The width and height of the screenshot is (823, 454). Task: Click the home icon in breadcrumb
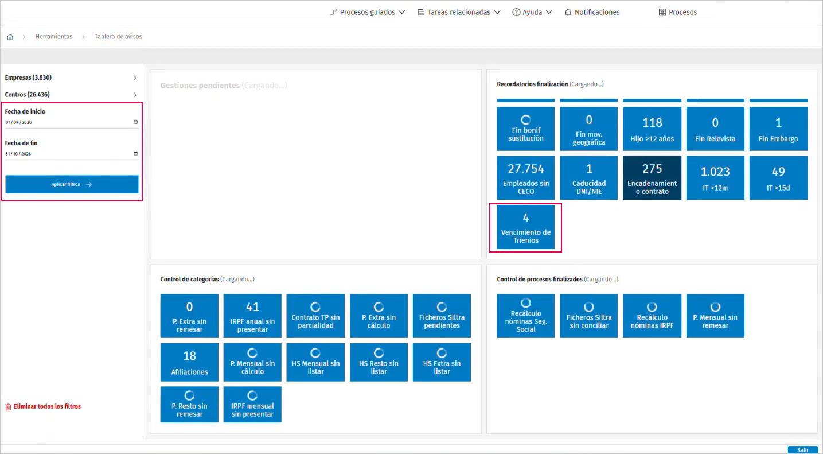click(x=10, y=37)
